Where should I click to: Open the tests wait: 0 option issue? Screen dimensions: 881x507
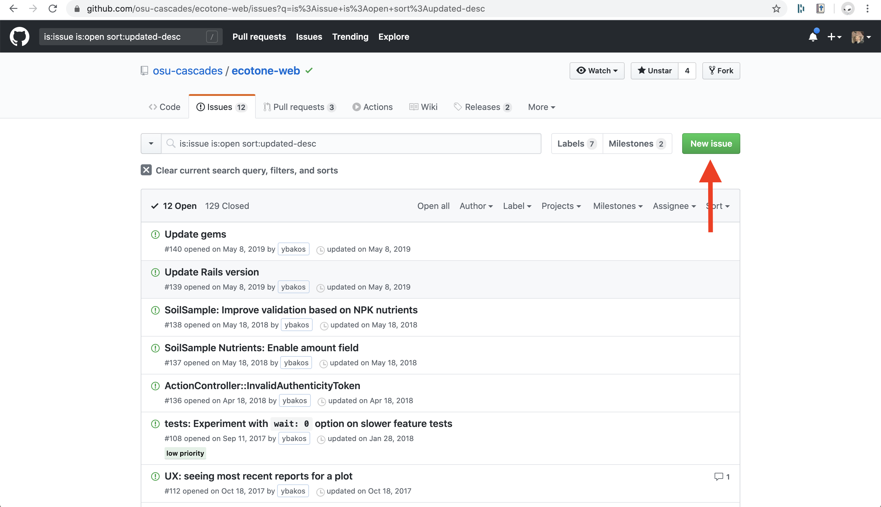[x=308, y=423]
